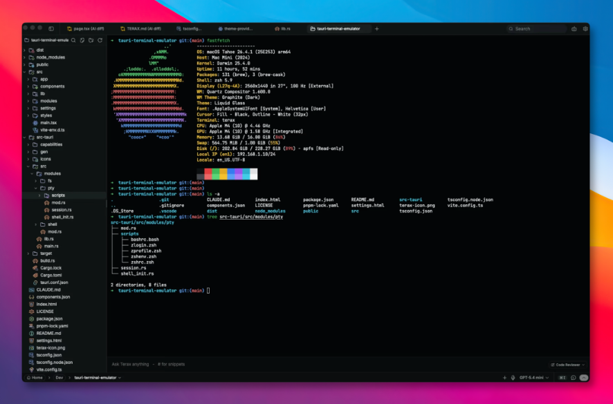Click the red color block in fastfetch palette

click(x=208, y=174)
